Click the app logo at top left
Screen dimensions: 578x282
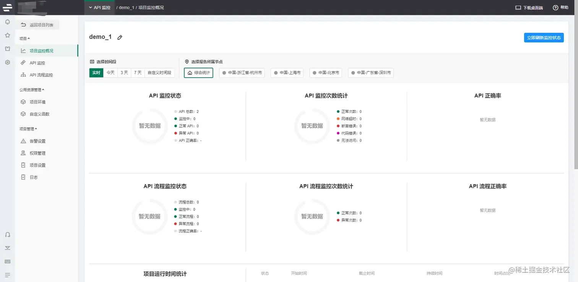(x=7, y=7)
